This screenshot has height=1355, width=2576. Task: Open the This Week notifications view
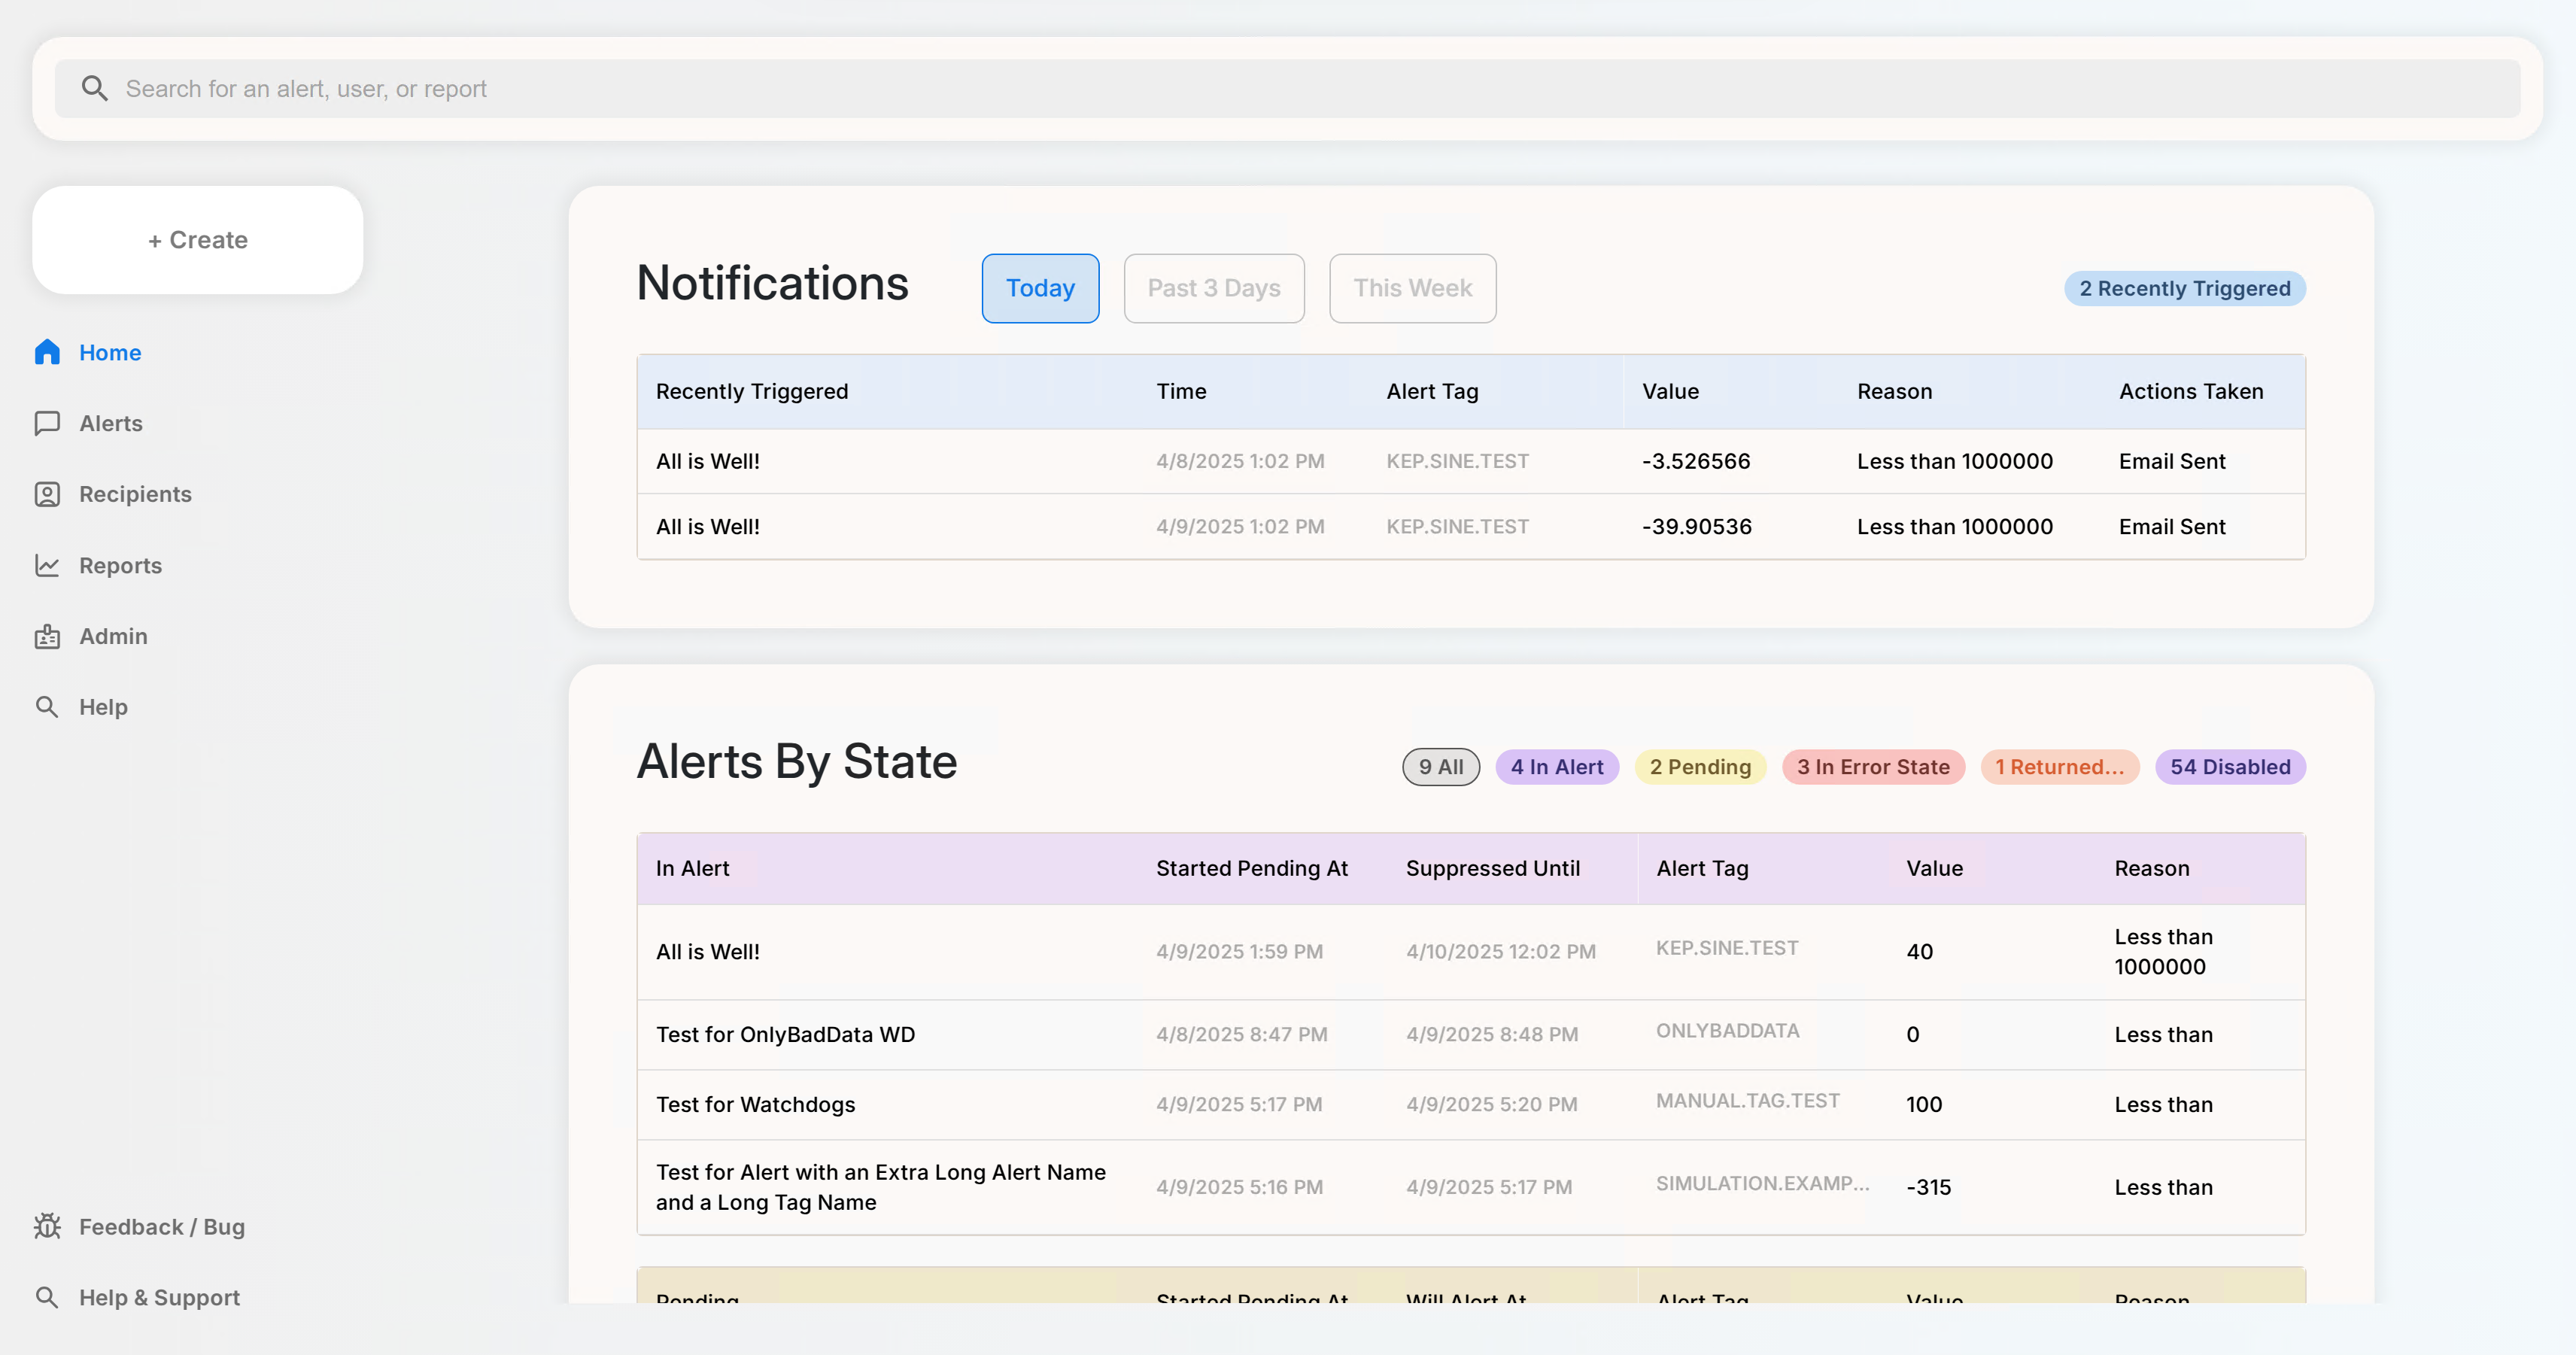tap(1412, 288)
